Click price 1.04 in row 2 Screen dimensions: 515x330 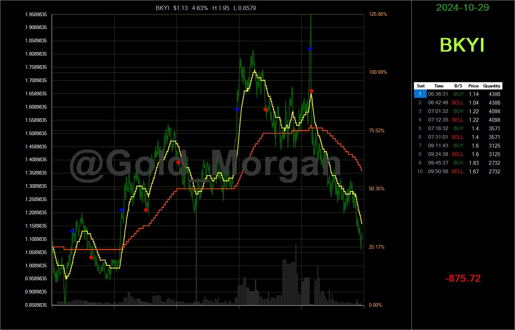point(474,102)
